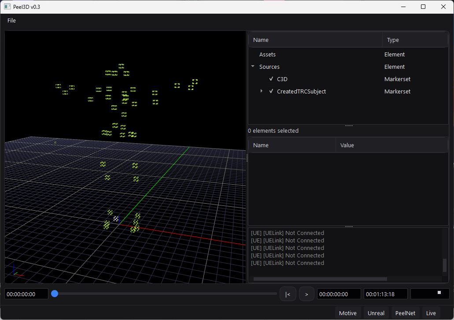Select the Assets element row
The width and height of the screenshot is (454, 320).
267,55
